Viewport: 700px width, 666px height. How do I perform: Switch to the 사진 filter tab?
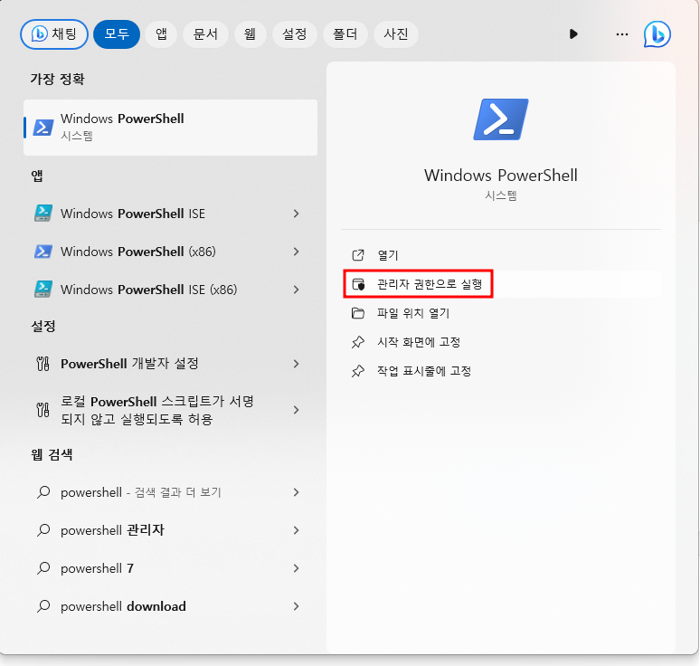(x=396, y=34)
